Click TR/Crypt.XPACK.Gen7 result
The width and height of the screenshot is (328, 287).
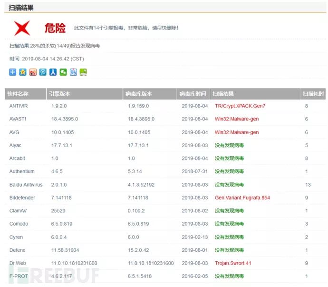[240, 106]
